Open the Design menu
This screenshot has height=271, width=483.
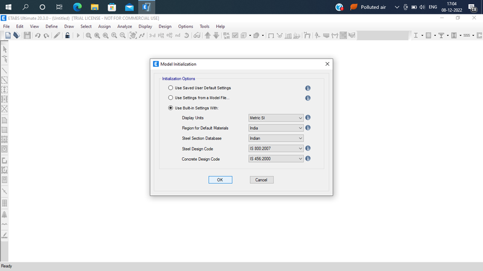[x=165, y=26]
